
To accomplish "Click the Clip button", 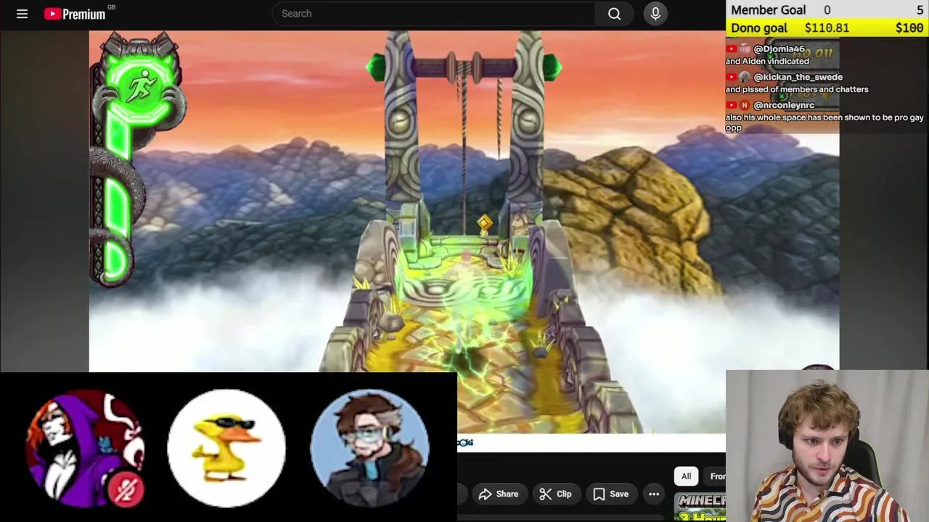I will point(555,494).
